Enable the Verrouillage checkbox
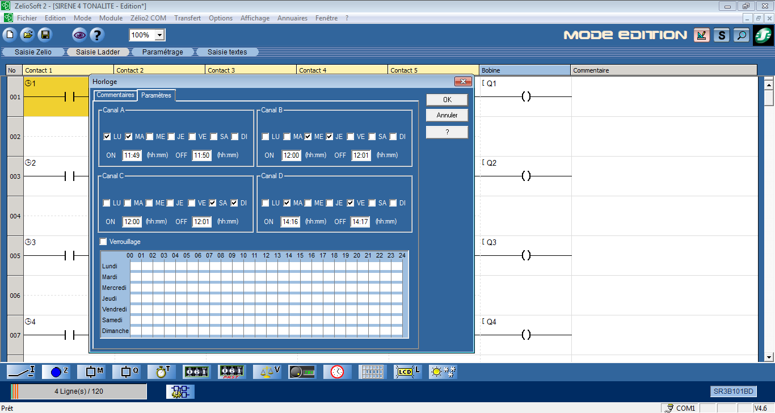The image size is (775, 413). coord(103,242)
